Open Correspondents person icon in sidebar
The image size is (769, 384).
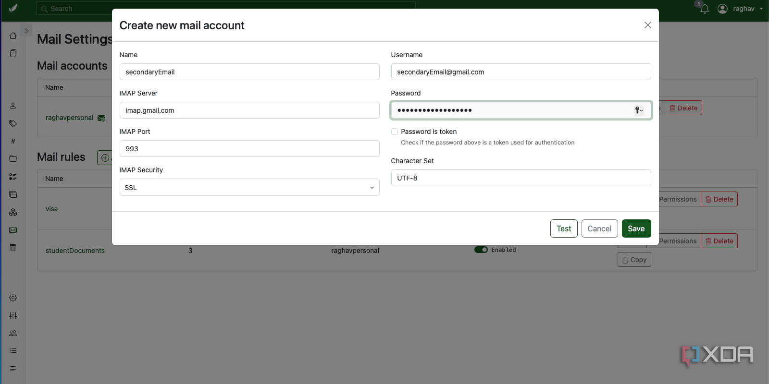click(x=13, y=106)
